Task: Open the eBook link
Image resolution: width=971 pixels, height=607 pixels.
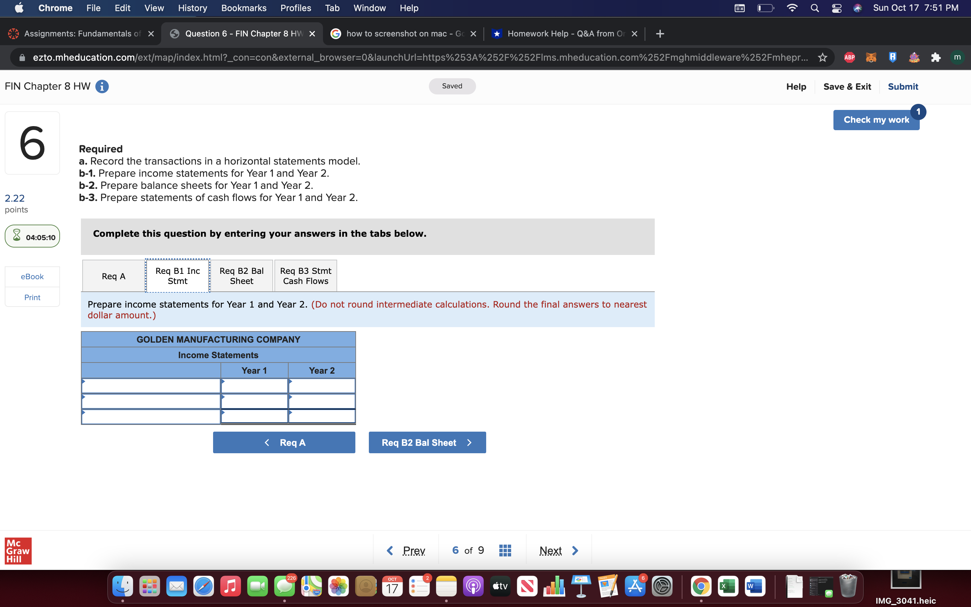Action: tap(32, 276)
